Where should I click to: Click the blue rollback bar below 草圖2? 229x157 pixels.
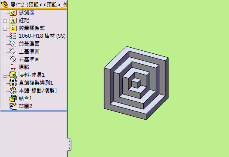tap(34, 111)
